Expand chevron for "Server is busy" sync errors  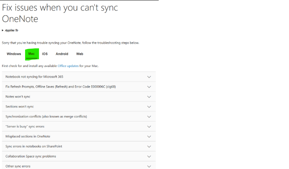click(x=149, y=127)
